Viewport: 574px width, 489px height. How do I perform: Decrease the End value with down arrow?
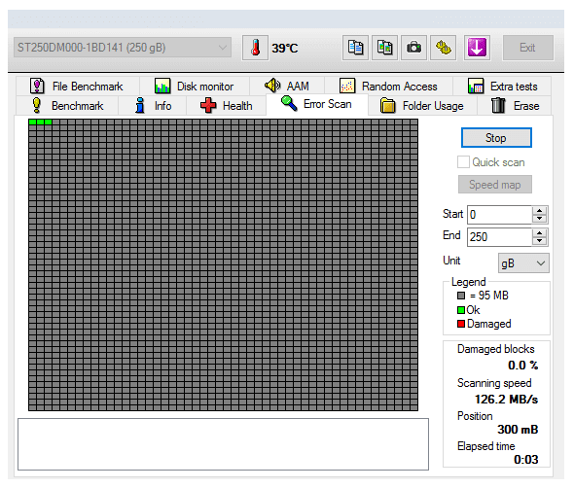(x=539, y=241)
